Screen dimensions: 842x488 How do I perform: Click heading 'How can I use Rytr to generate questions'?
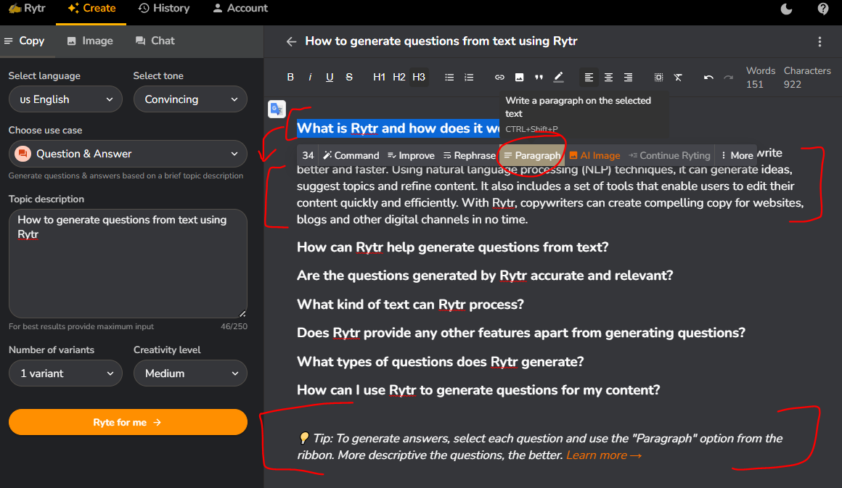click(478, 390)
